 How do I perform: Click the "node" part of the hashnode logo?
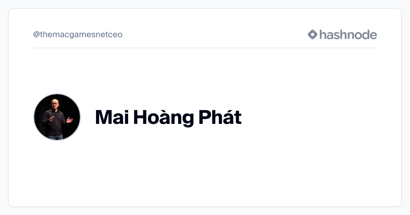click(362, 34)
